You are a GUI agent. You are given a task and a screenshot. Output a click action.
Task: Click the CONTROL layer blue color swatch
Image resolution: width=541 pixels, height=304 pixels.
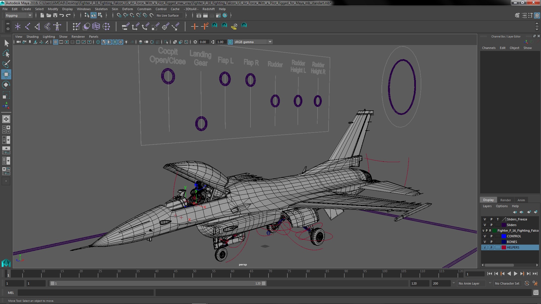pos(504,236)
